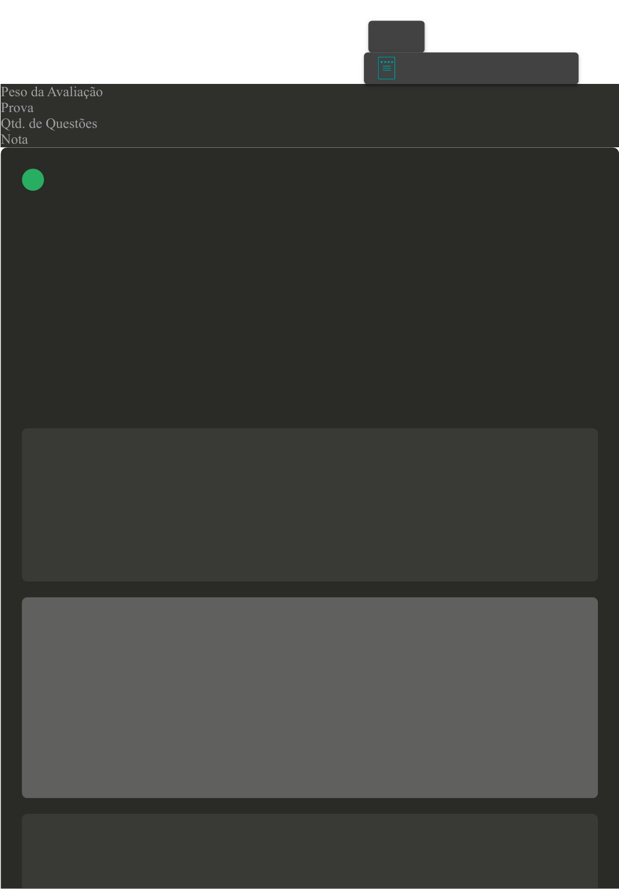Choose the third answer card at the bottom
Viewport: 619px width, 889px height.
[309, 851]
